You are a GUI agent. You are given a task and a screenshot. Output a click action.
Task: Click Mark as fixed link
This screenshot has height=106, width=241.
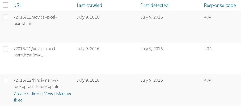(64, 94)
